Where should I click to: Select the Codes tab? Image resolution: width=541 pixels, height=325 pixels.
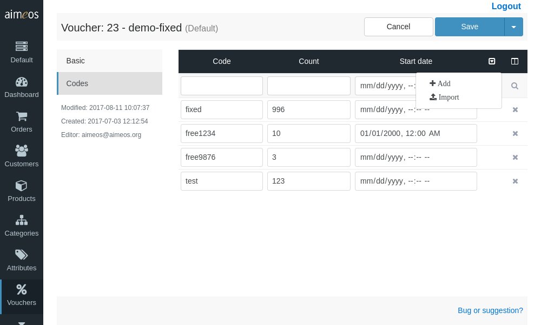77,83
